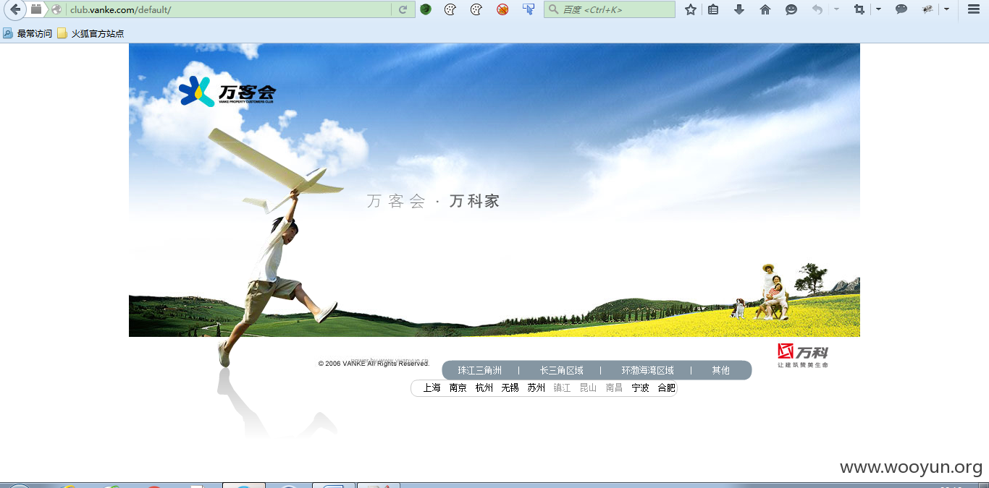Go to the home page icon

click(765, 9)
